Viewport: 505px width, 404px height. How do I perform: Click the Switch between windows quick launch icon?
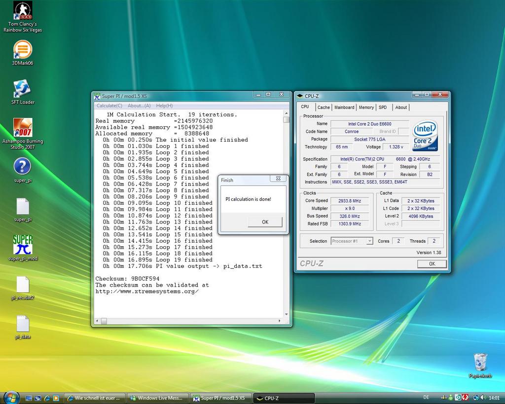tap(37, 398)
